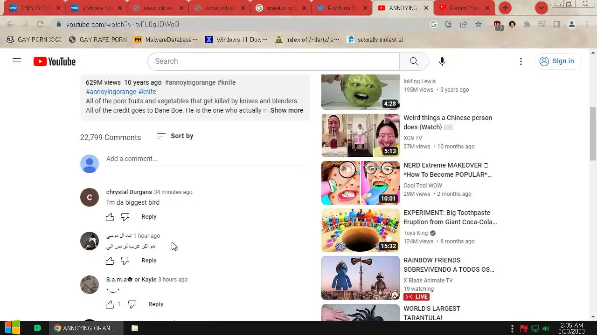Open uBlock Origin extension showing 19
597x335 pixels.
pos(498,25)
